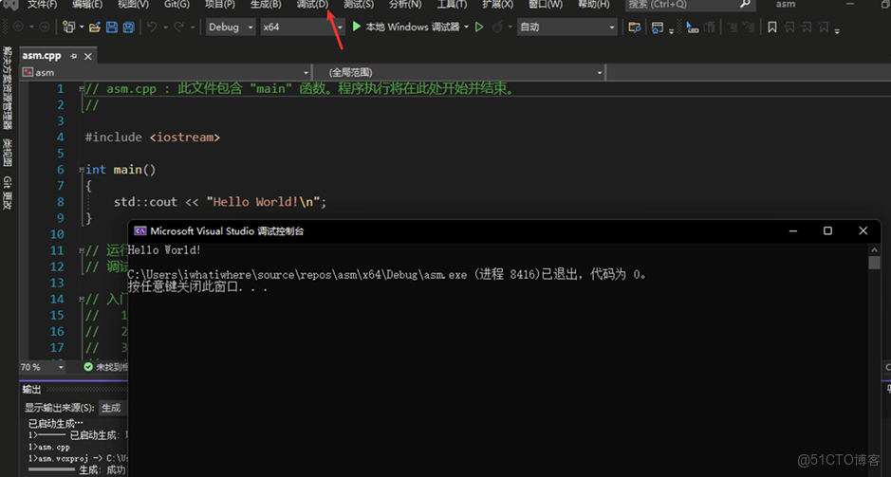Collapse the int main() function
This screenshot has height=477, width=891.
tap(83, 169)
